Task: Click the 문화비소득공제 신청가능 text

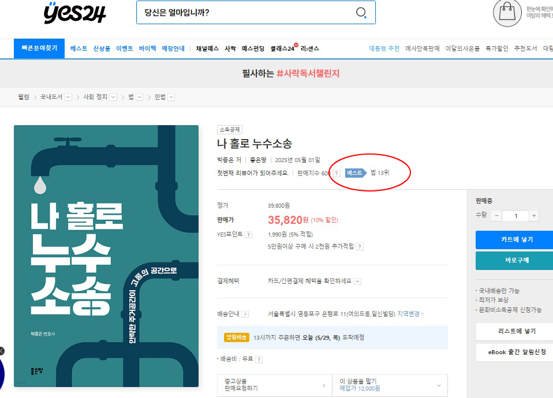Action: click(x=510, y=310)
